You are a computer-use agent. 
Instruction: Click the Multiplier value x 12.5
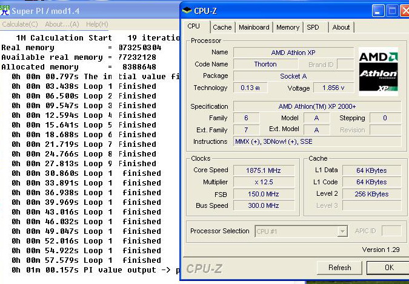coord(264,182)
